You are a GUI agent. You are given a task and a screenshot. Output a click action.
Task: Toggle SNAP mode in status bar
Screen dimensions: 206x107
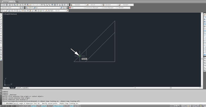pos(25,106)
